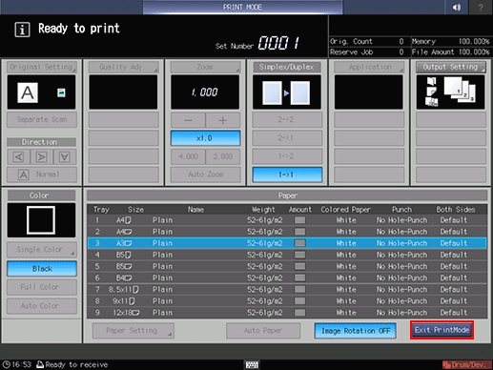This screenshot has height=370, width=493.
Task: Select 2->2 duplex mode
Action: 287,119
